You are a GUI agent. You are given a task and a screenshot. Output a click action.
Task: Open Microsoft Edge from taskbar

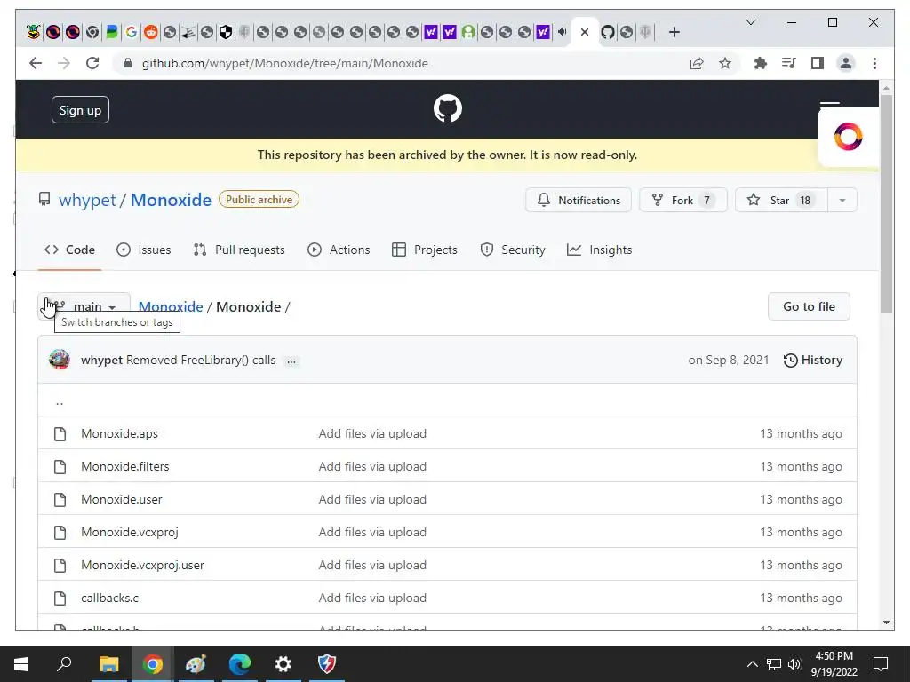[x=239, y=664]
